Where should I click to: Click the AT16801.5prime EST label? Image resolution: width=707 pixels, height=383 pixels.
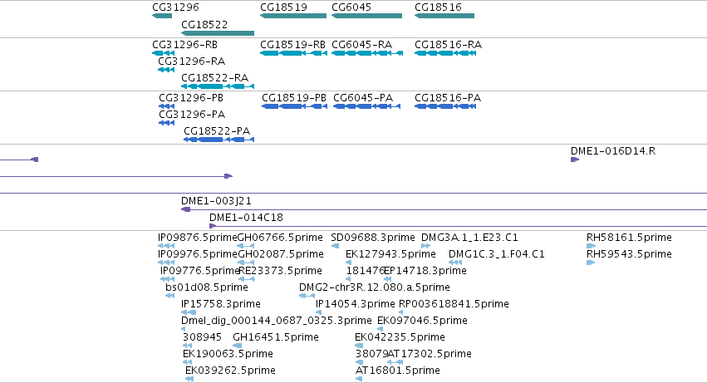pos(398,371)
